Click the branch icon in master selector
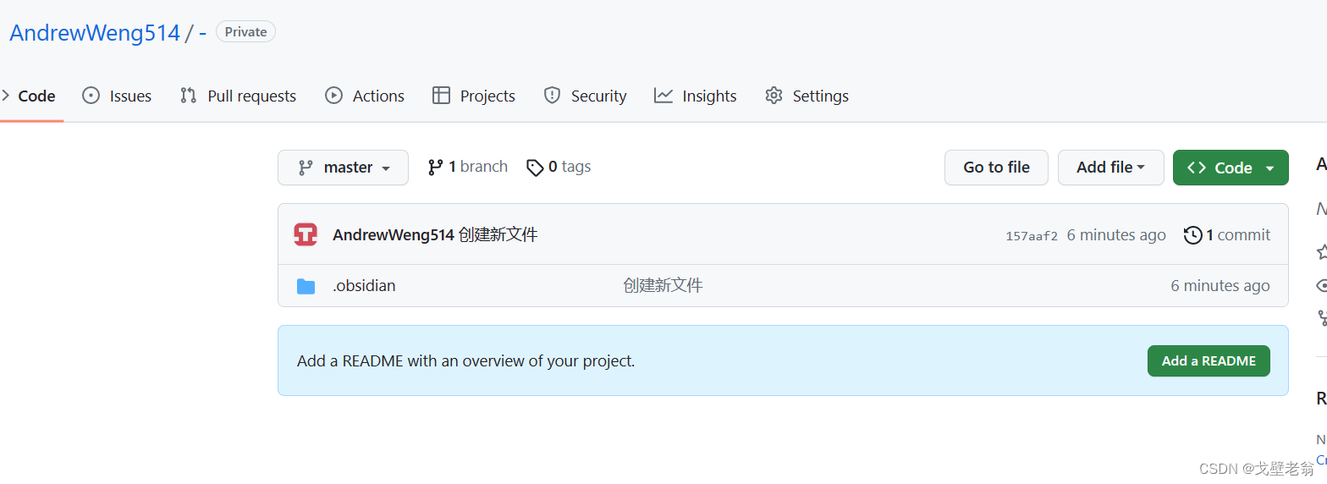 (x=306, y=168)
